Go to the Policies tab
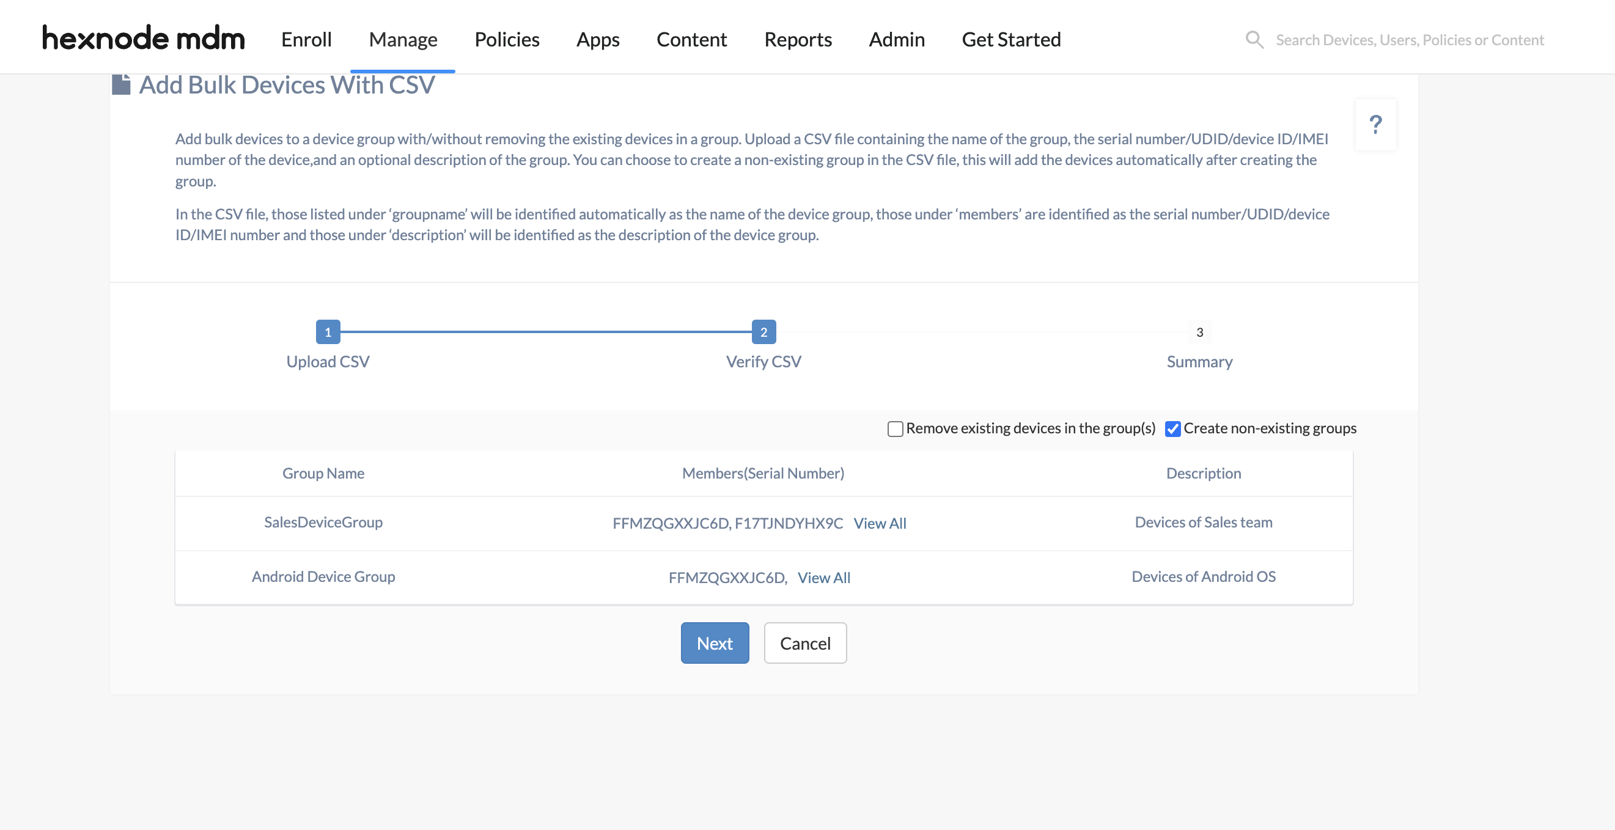 coord(507,40)
